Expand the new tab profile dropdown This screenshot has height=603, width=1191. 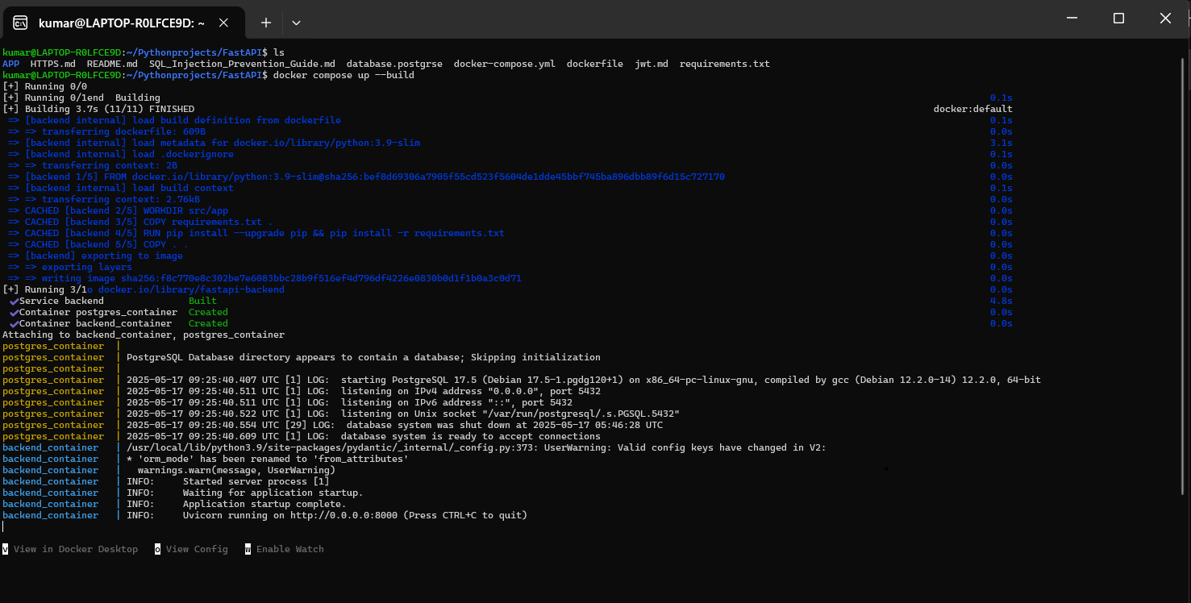pos(296,23)
